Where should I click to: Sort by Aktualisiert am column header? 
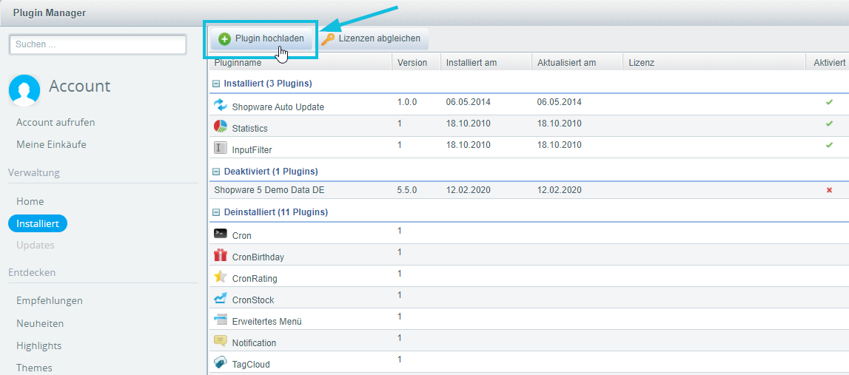tap(577, 63)
